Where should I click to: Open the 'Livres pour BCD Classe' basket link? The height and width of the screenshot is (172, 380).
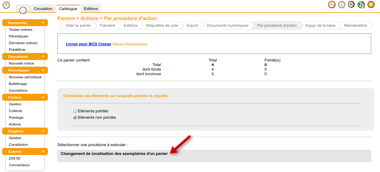(88, 44)
